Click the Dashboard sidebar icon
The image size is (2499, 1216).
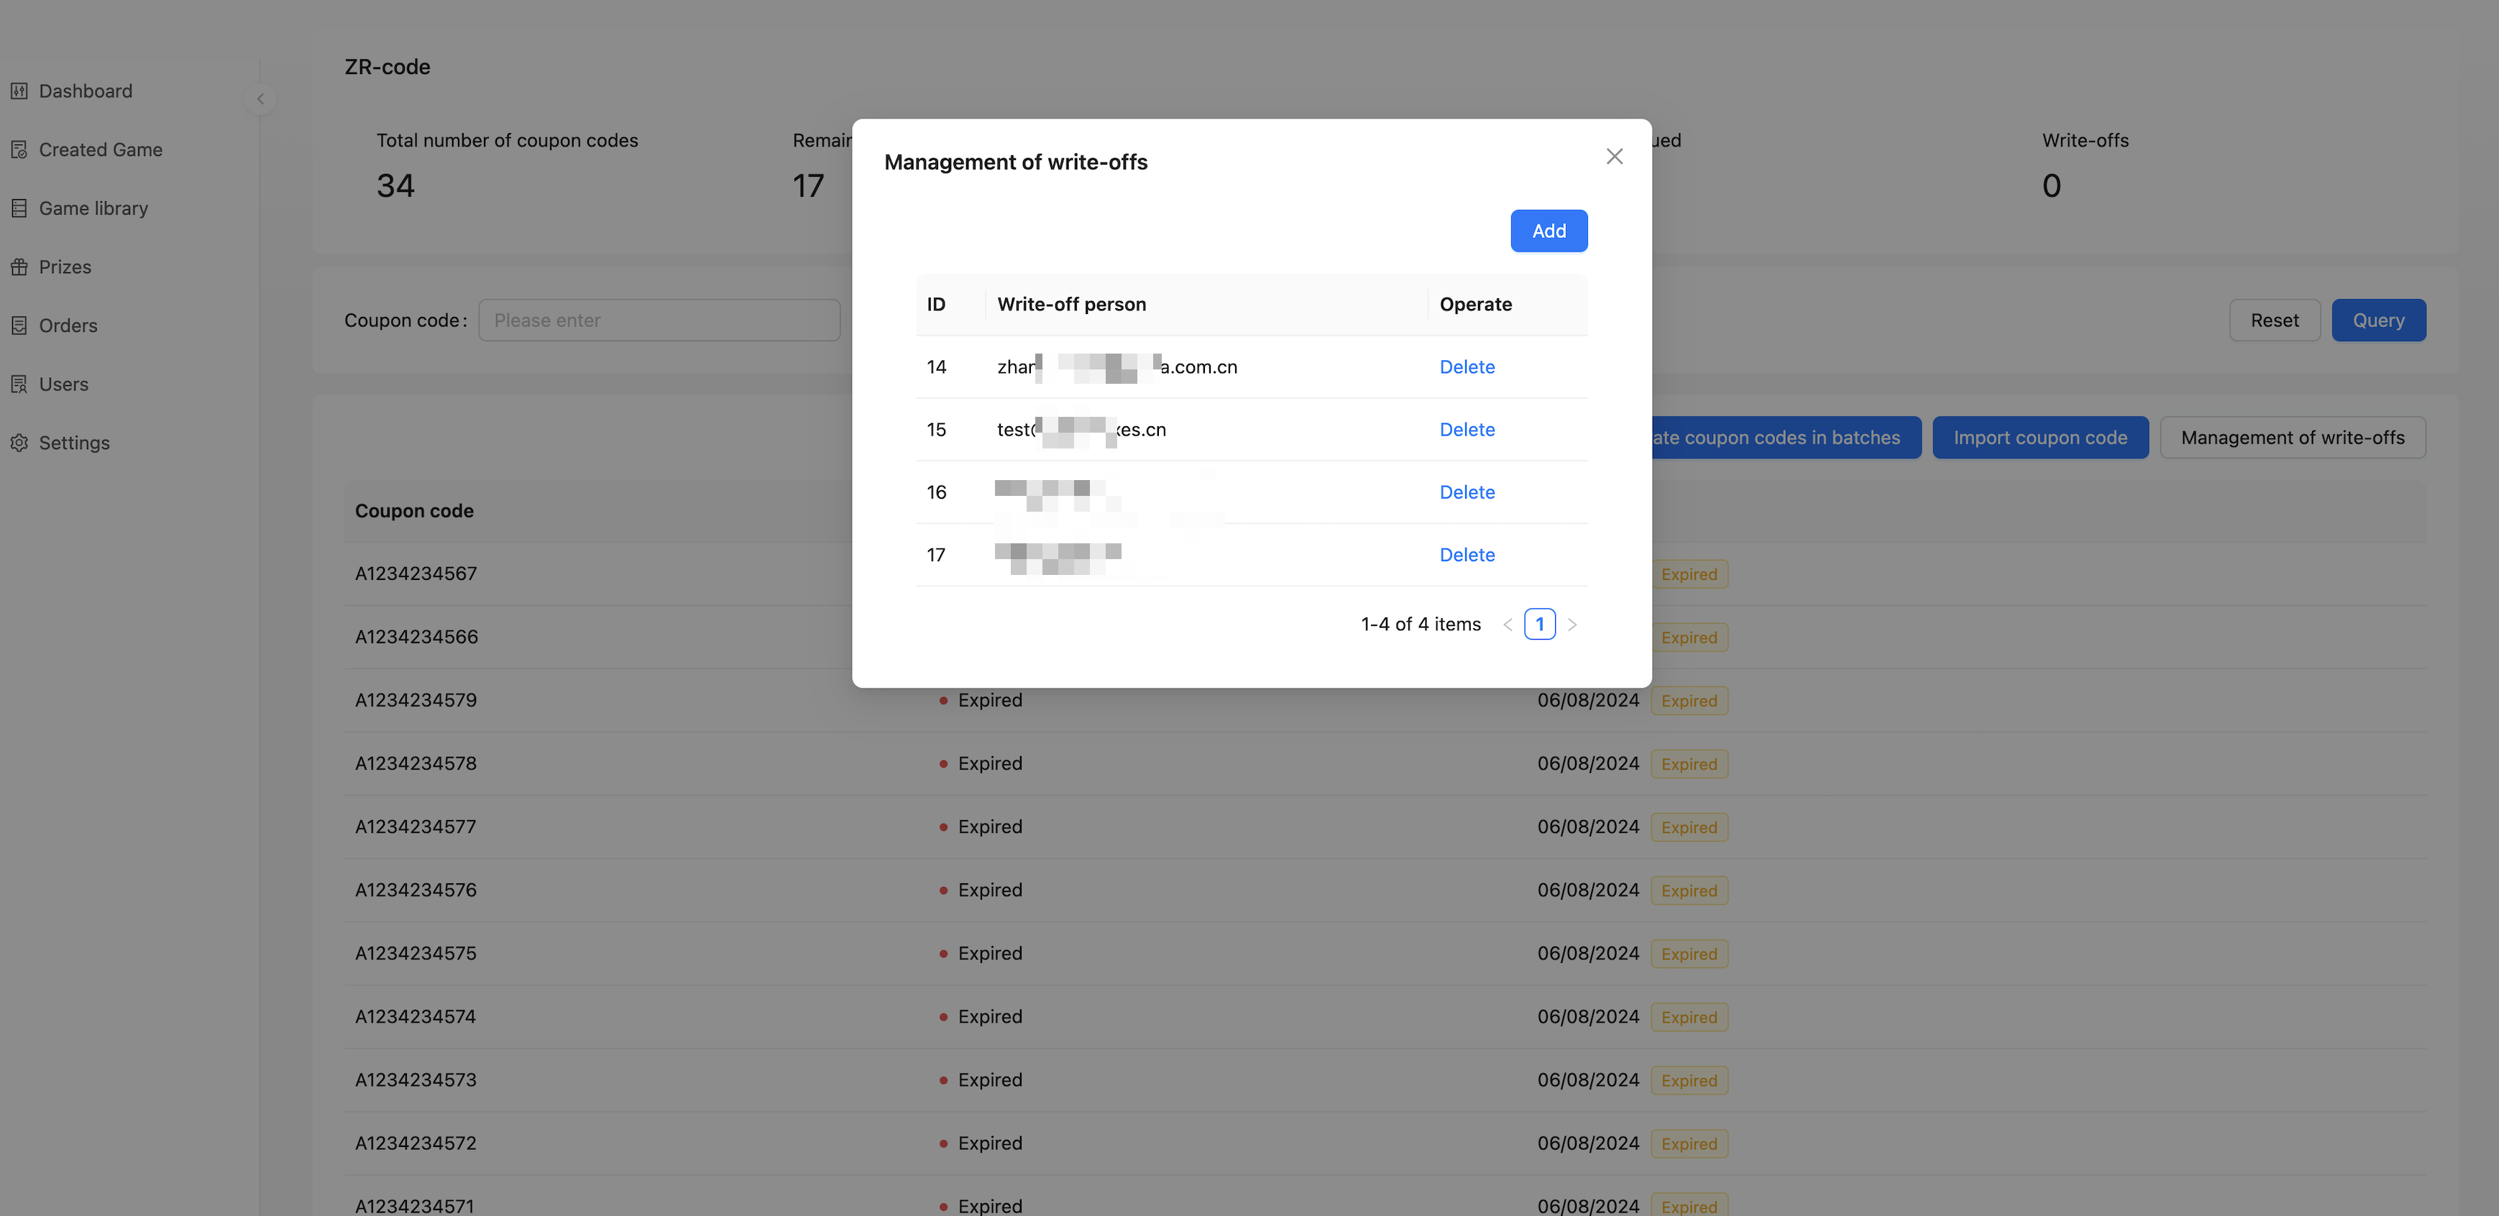point(19,91)
